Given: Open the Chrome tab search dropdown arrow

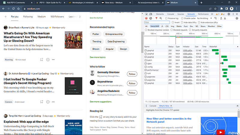Looking at the screenshot, I should tap(215, 3).
